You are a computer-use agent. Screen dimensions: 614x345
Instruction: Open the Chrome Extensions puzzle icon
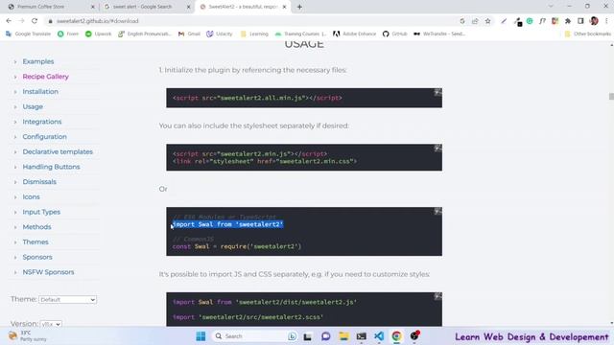click(568, 21)
